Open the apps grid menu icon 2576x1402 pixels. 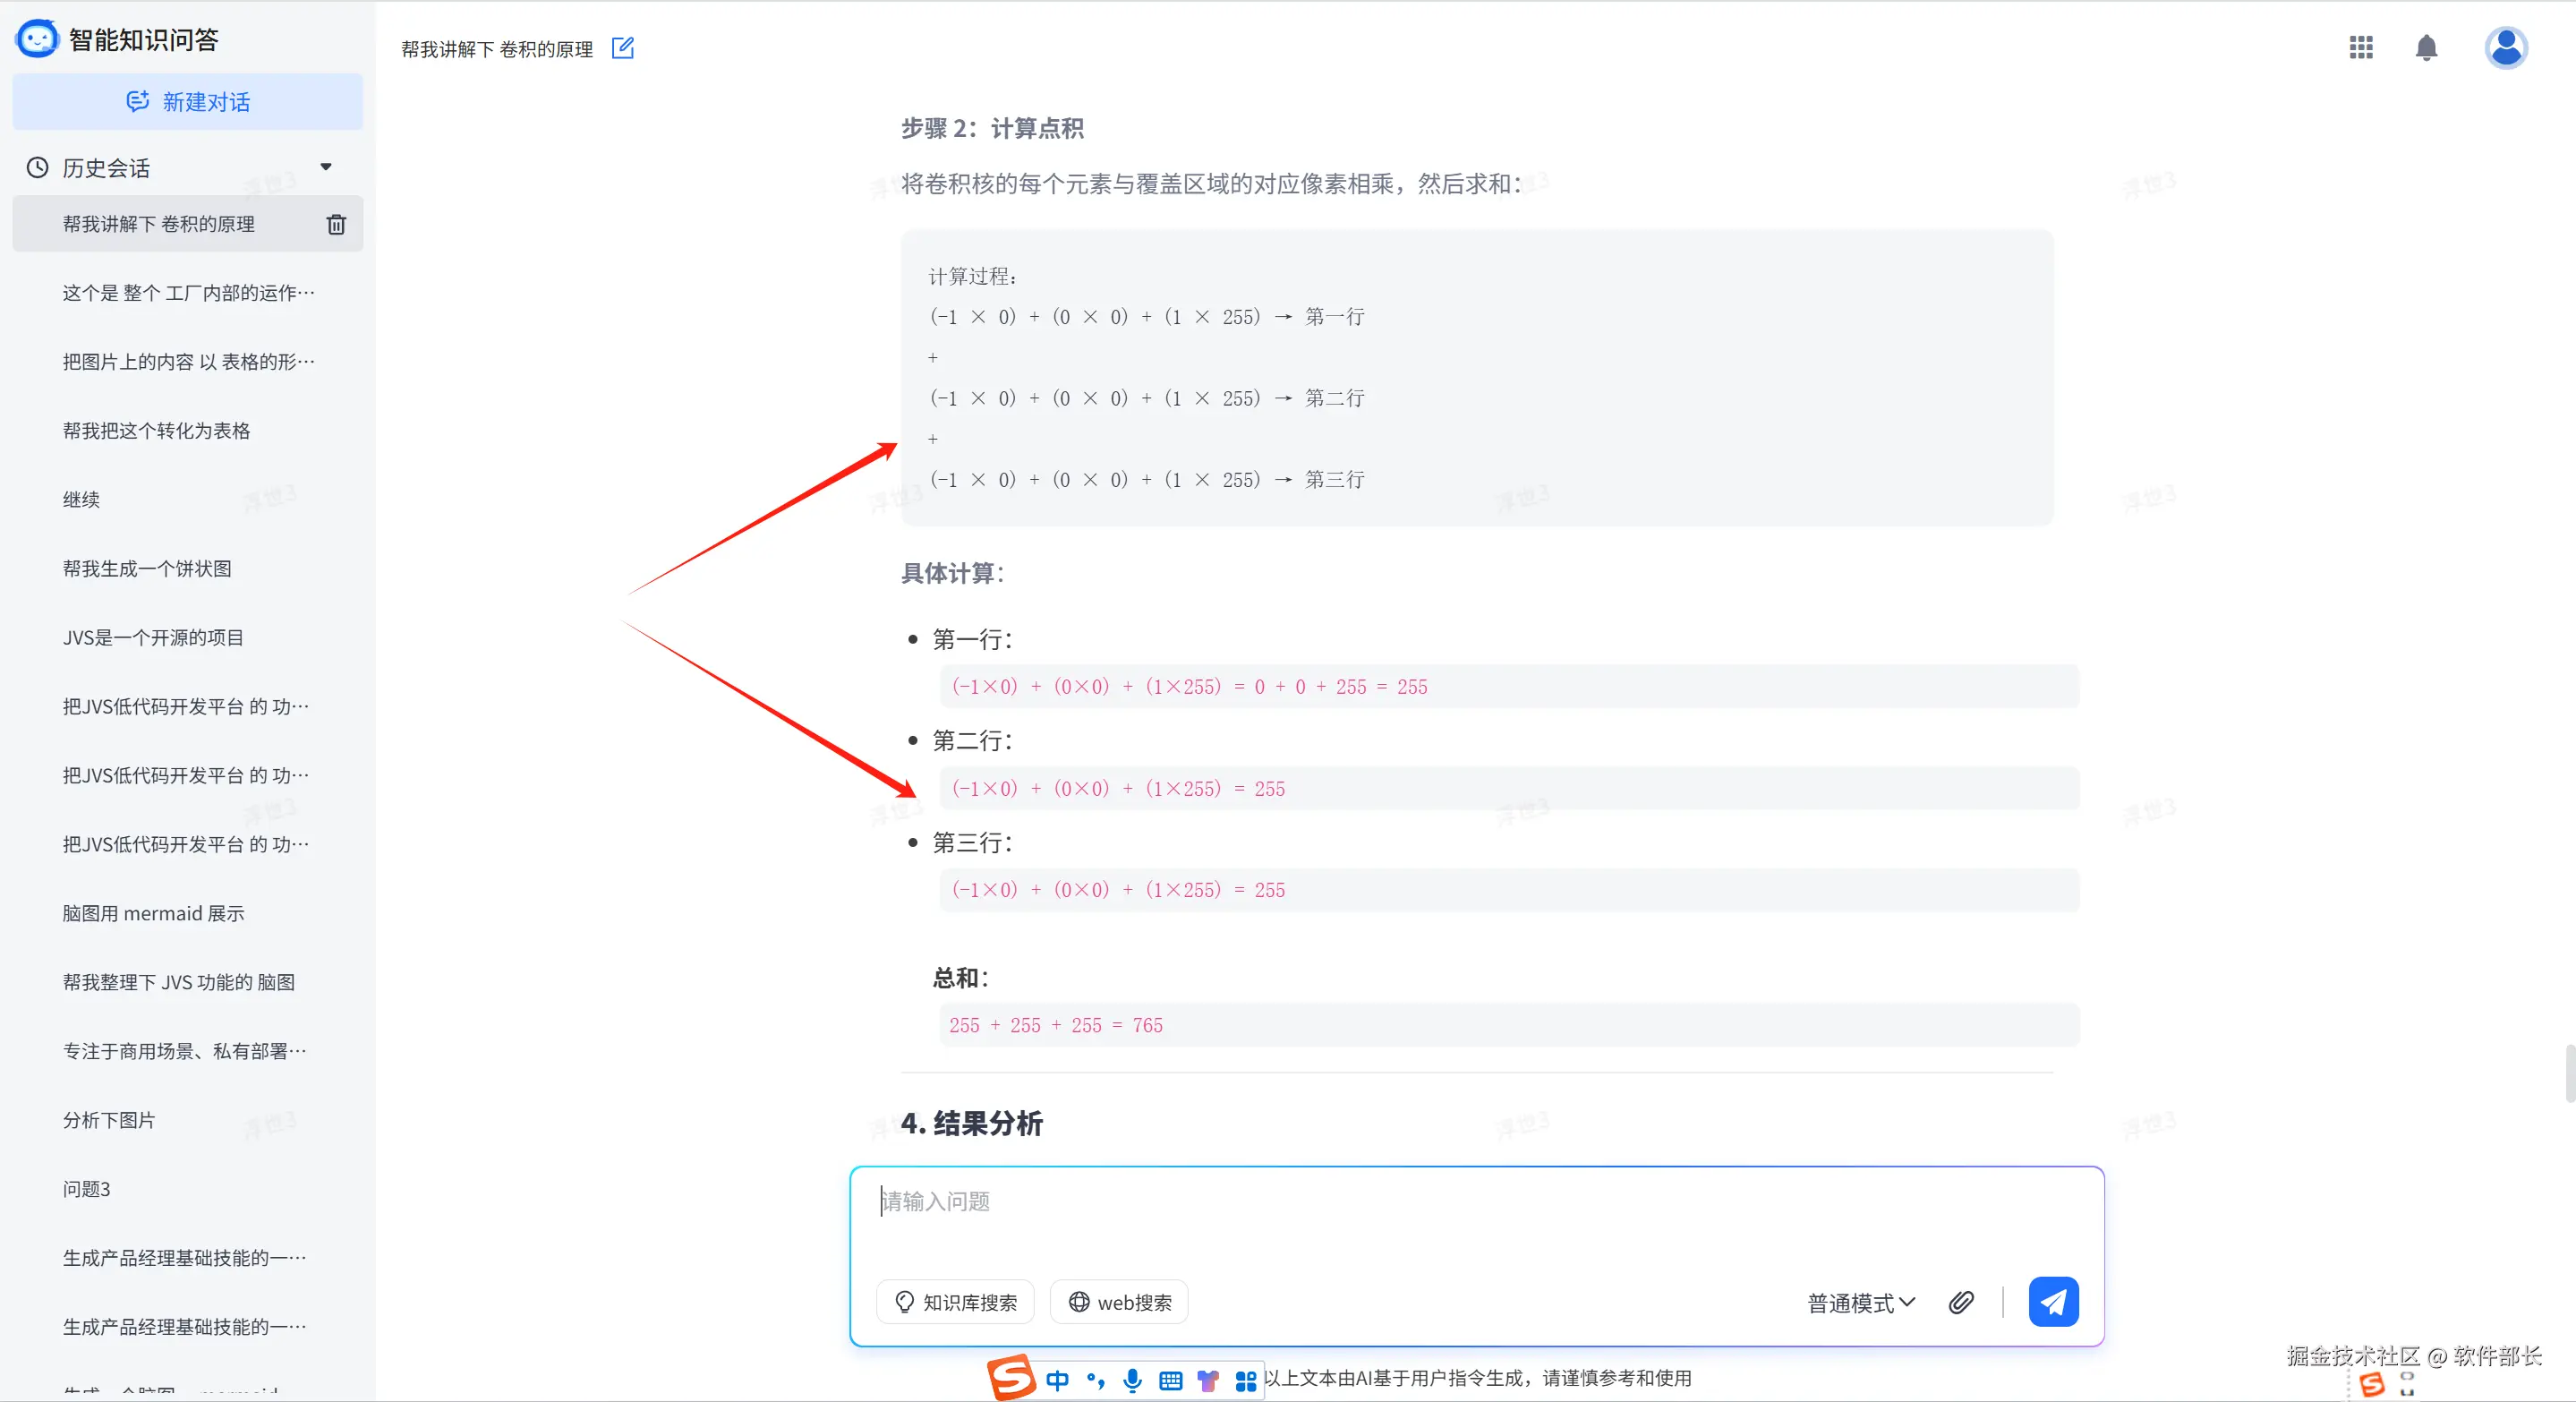pyautogui.click(x=2360, y=47)
